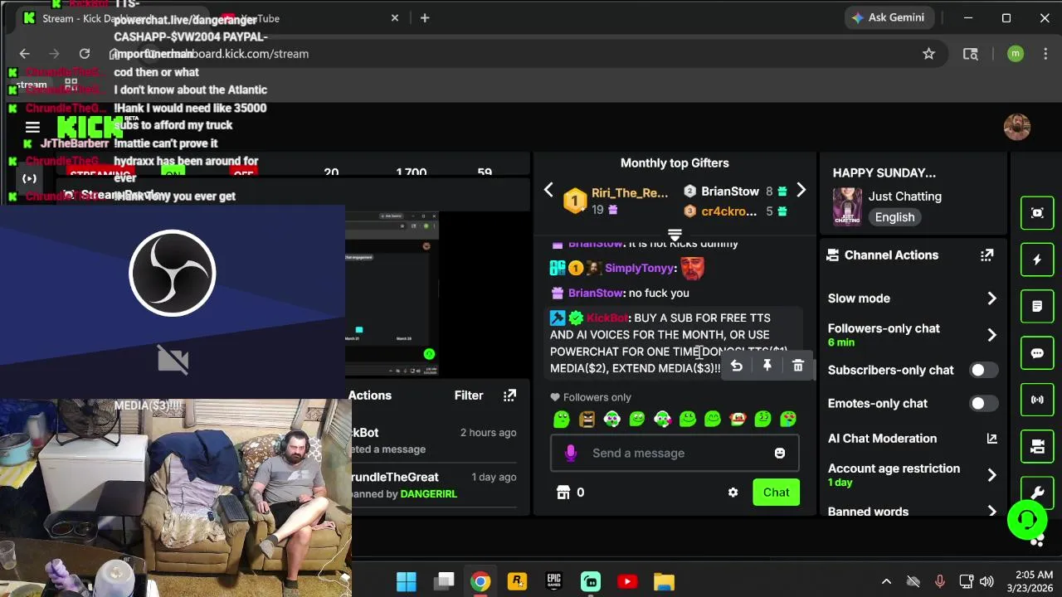Delete the KickBot message with trash icon
Viewport: 1062px width, 597px height.
click(798, 366)
